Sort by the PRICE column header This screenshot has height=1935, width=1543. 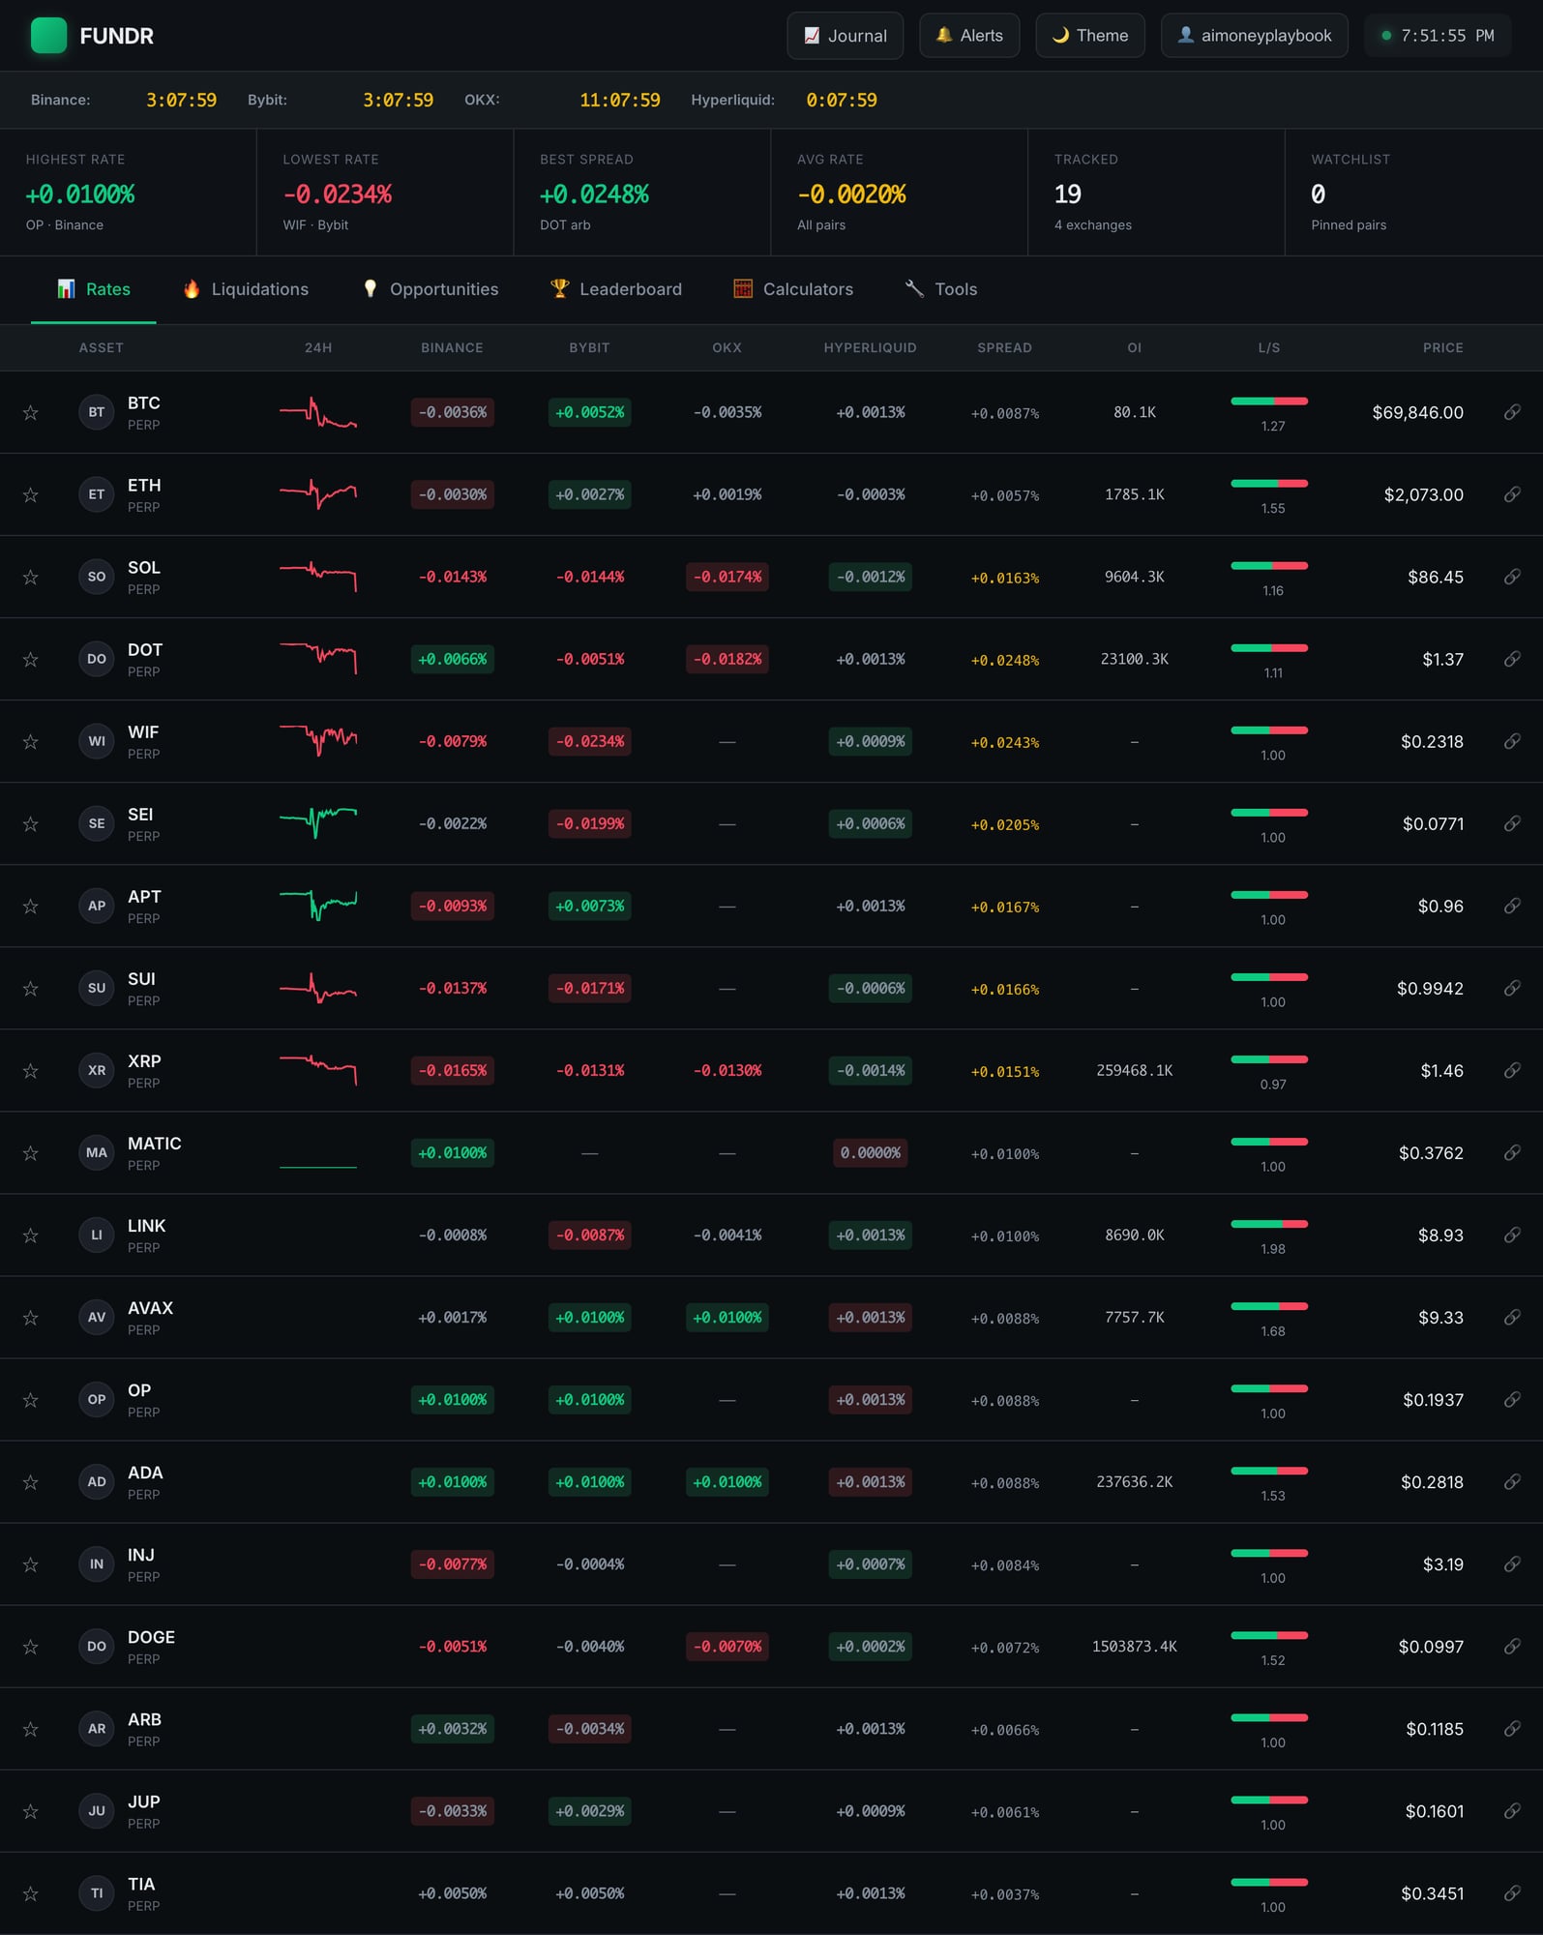click(x=1442, y=347)
